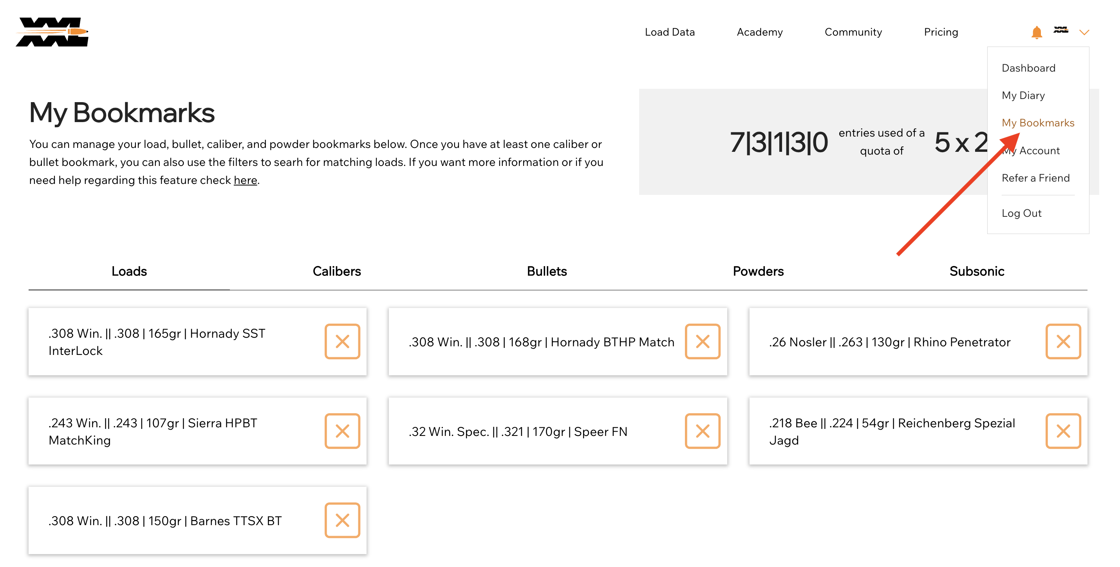This screenshot has width=1120, height=567.
Task: Open the Load Data navigation link
Action: pyautogui.click(x=670, y=32)
